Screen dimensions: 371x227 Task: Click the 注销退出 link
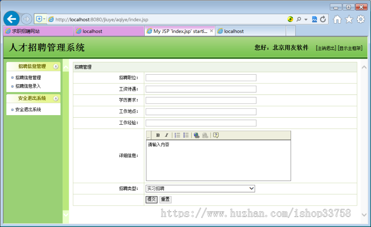click(326, 48)
